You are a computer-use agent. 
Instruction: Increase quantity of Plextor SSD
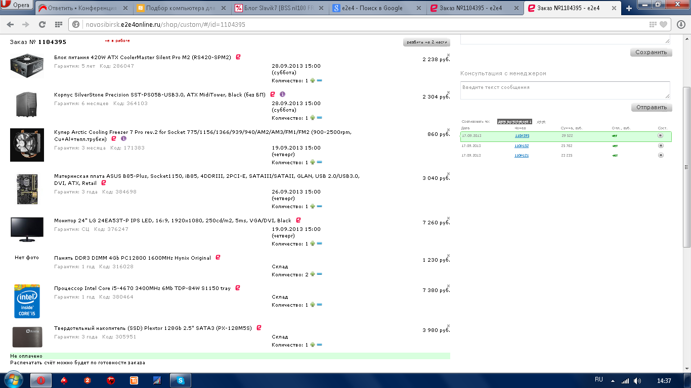point(313,345)
